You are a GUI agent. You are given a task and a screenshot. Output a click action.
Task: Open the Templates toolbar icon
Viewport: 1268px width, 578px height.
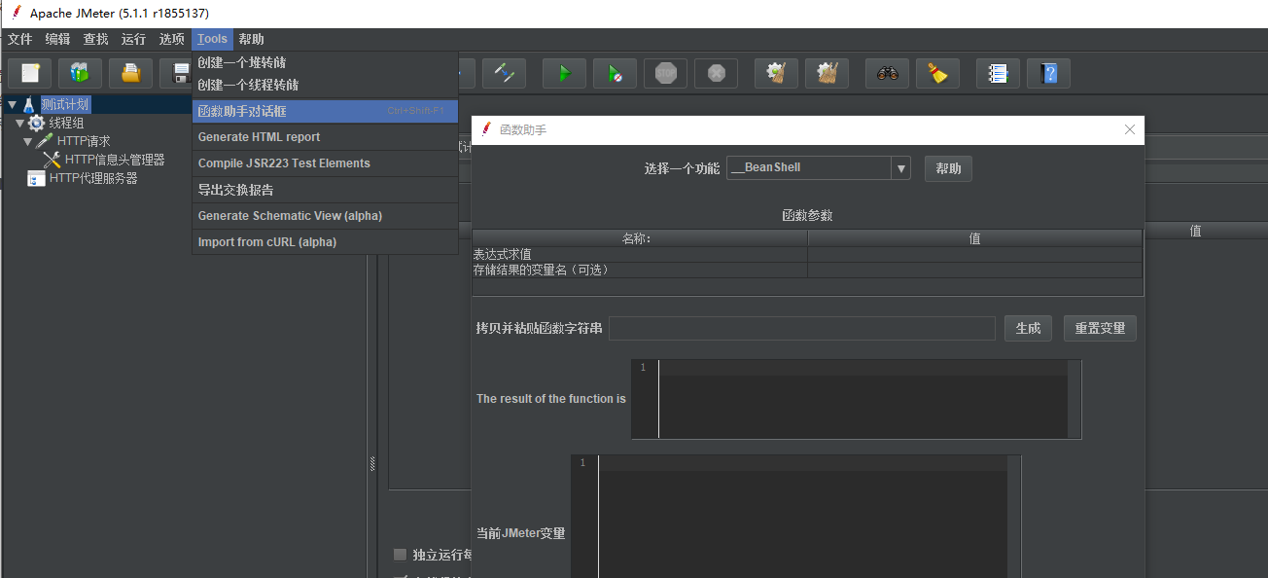[80, 73]
